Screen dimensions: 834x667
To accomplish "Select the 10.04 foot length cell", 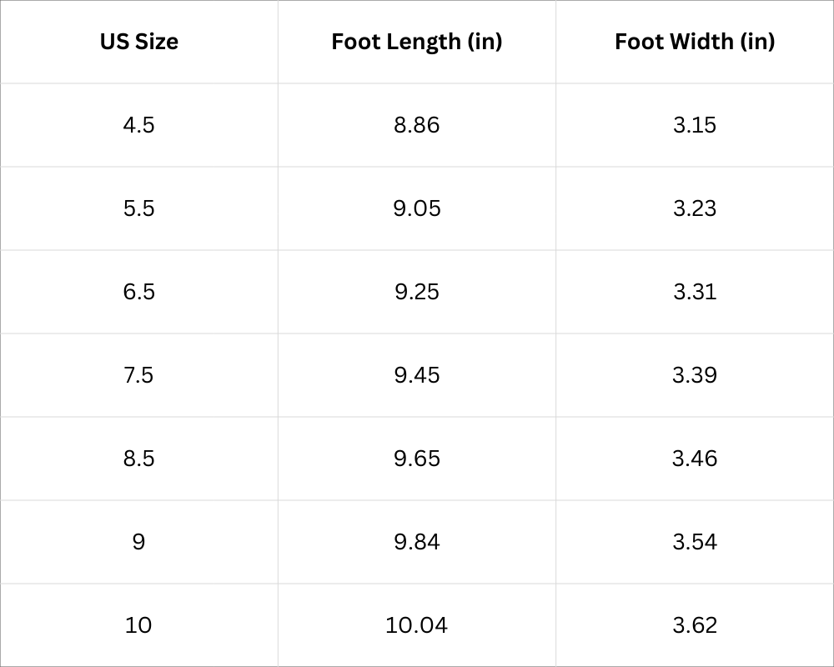I will click(416, 625).
